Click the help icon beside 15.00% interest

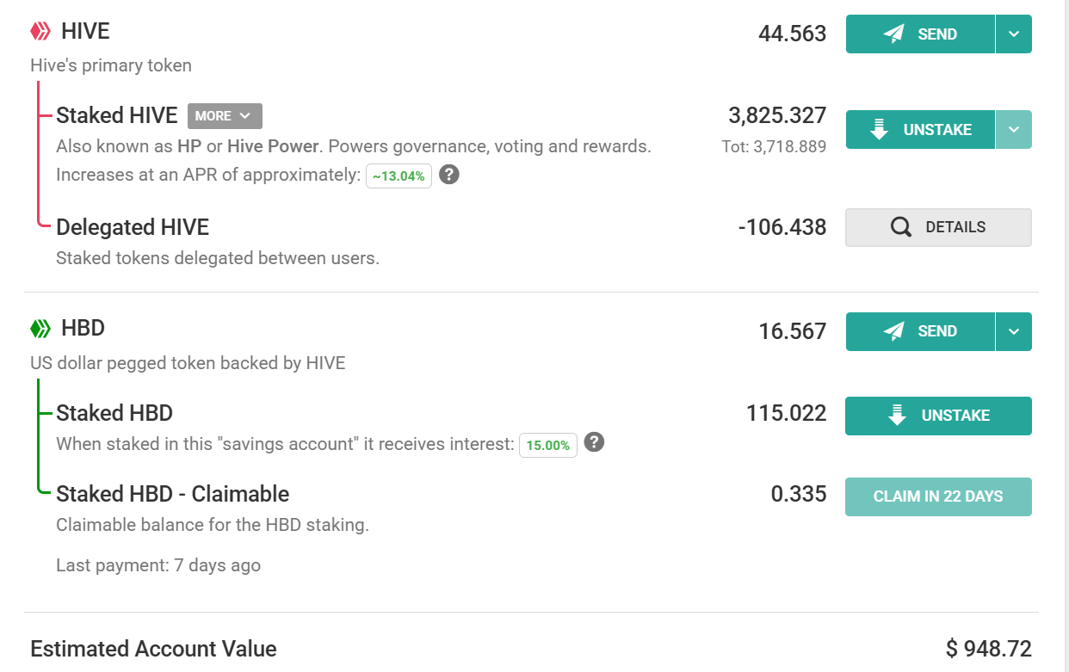tap(594, 442)
